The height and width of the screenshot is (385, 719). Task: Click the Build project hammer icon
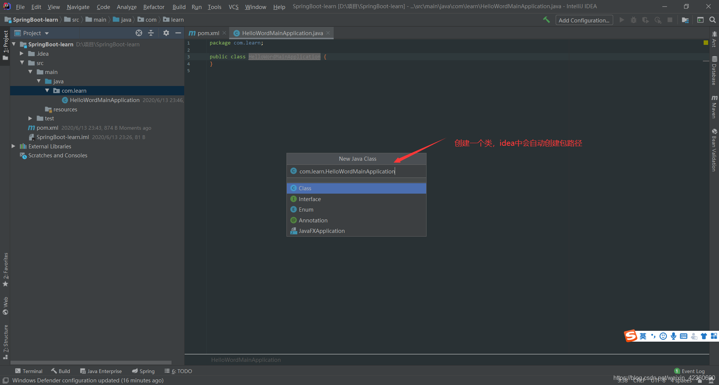(546, 20)
